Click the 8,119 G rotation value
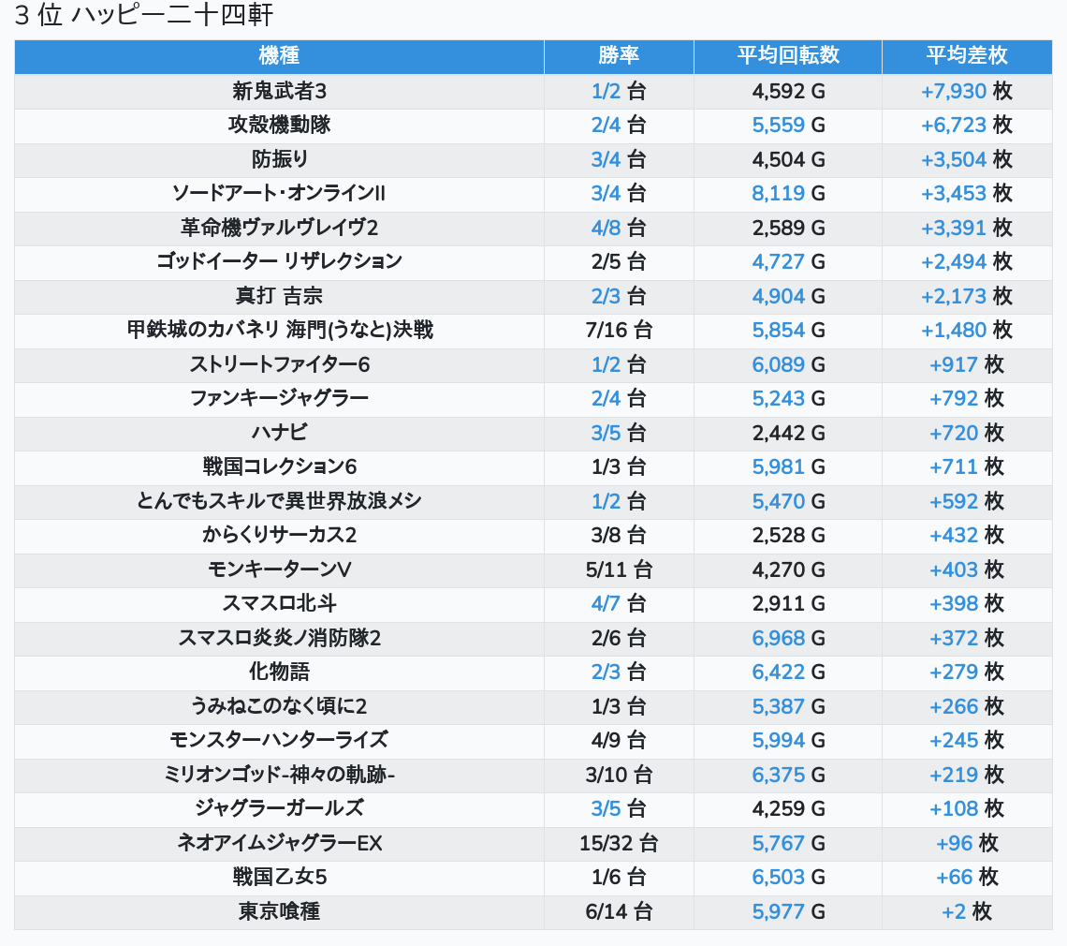This screenshot has height=946, width=1067. pyautogui.click(x=788, y=194)
